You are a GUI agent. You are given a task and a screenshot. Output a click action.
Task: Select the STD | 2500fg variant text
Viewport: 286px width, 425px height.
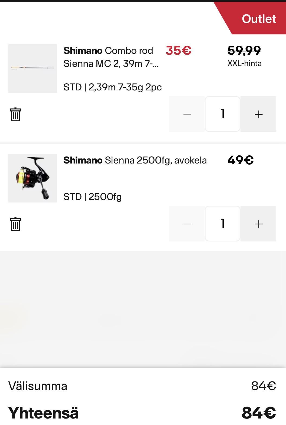coord(92,197)
